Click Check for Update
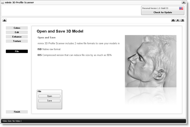This screenshot has width=190, height=127. (163, 12)
